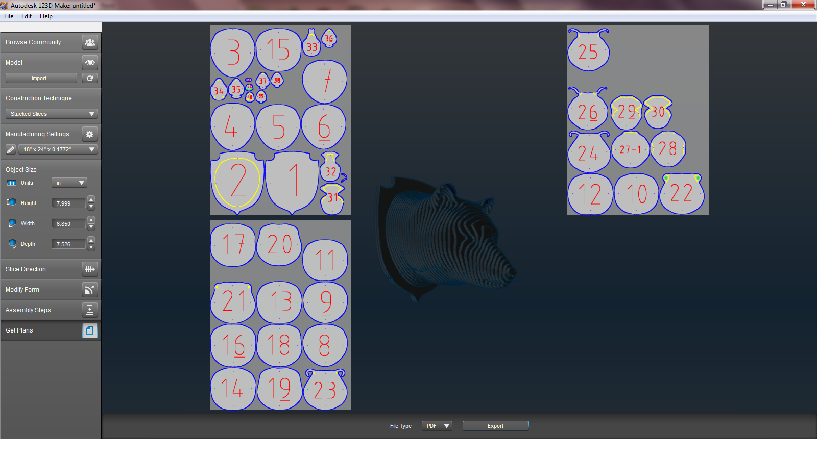817x459 pixels.
Task: Click the Export button
Action: (495, 426)
